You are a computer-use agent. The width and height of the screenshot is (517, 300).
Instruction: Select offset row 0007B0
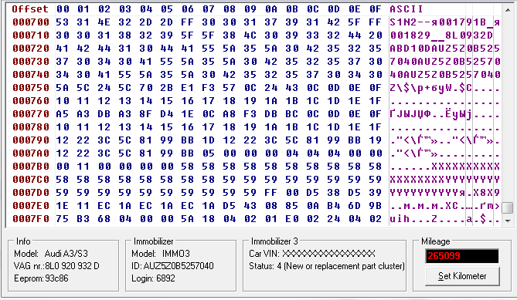tap(31, 167)
